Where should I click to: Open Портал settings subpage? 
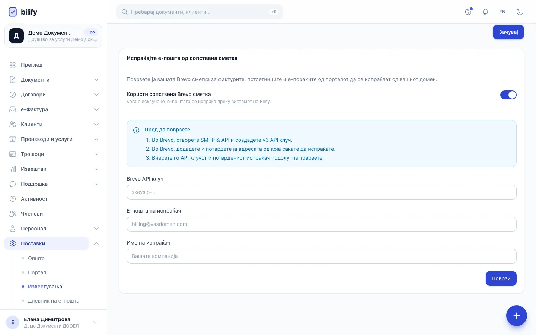[x=37, y=272]
